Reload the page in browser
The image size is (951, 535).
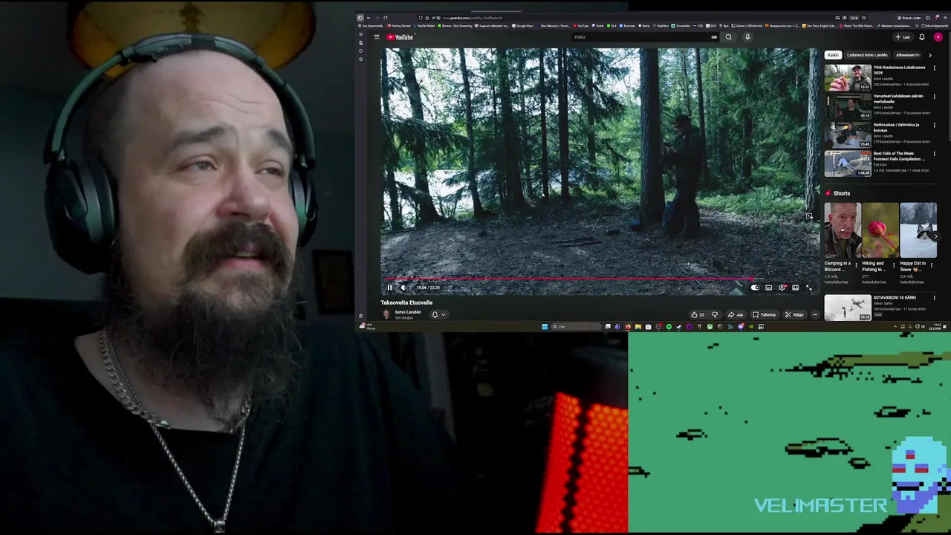pyautogui.click(x=386, y=18)
